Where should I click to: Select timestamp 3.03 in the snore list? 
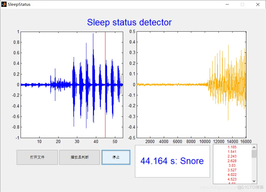pos(232,165)
